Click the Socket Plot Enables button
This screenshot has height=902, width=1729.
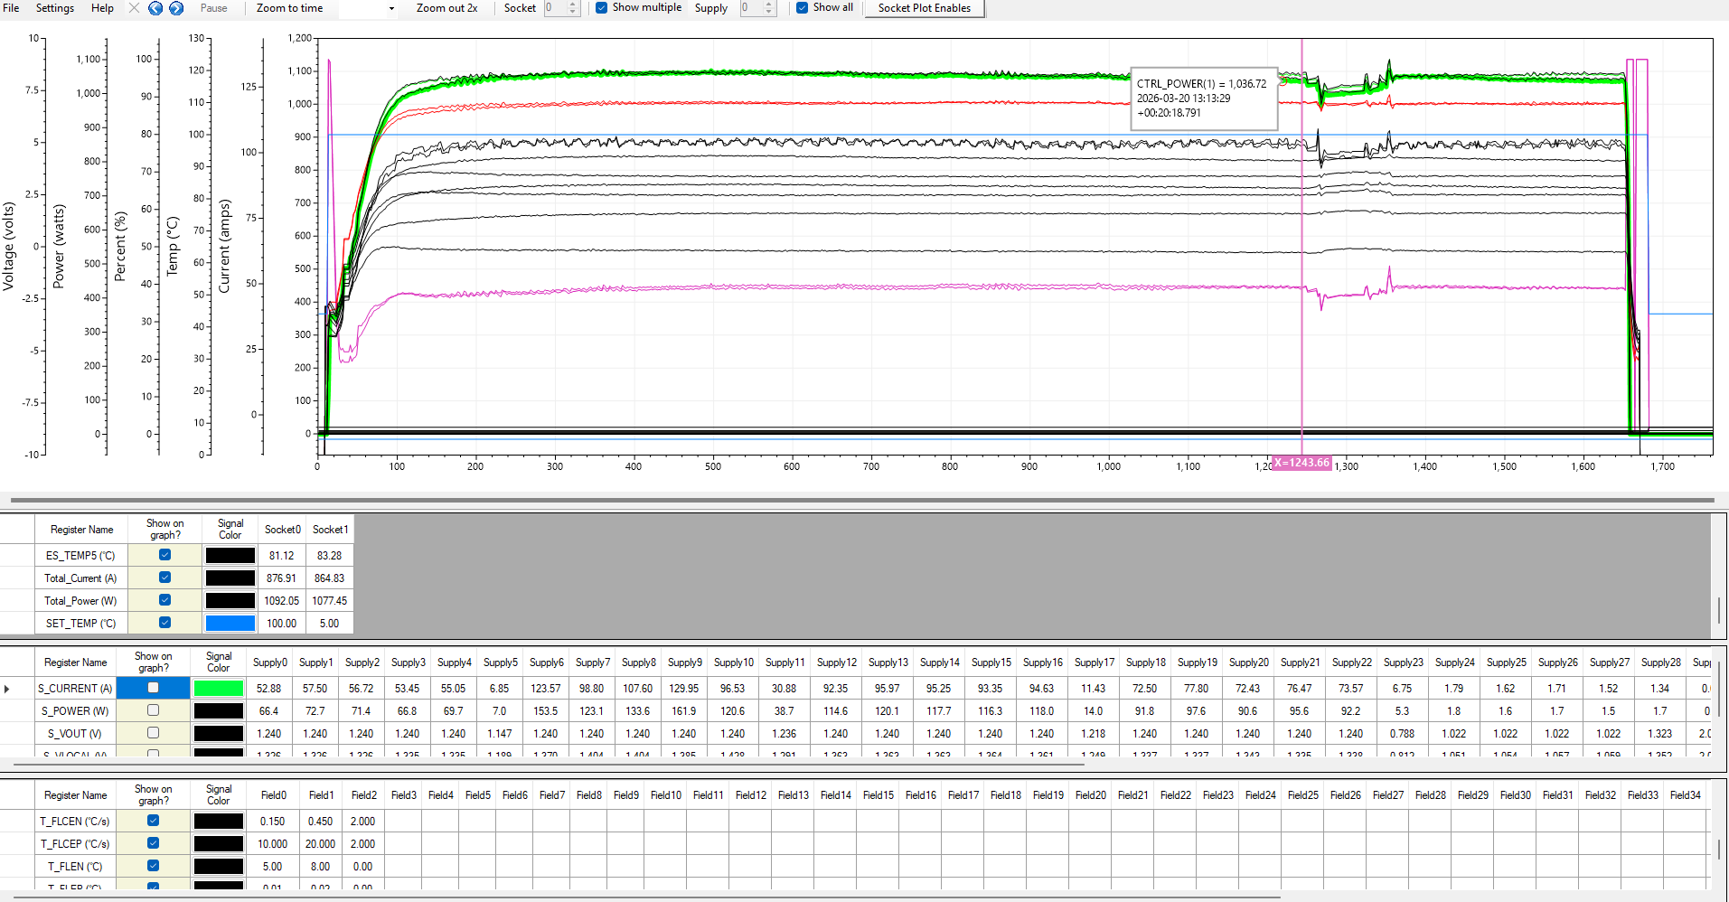coord(924,8)
